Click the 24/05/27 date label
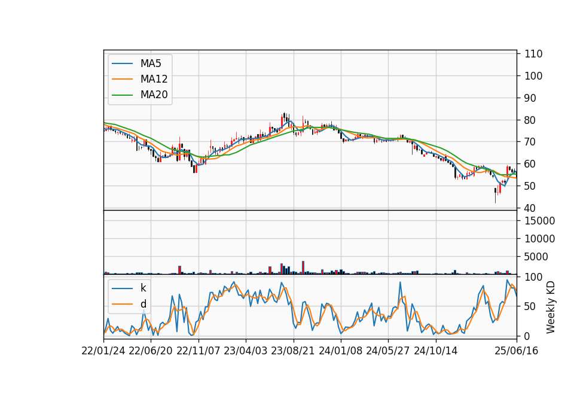 point(388,351)
